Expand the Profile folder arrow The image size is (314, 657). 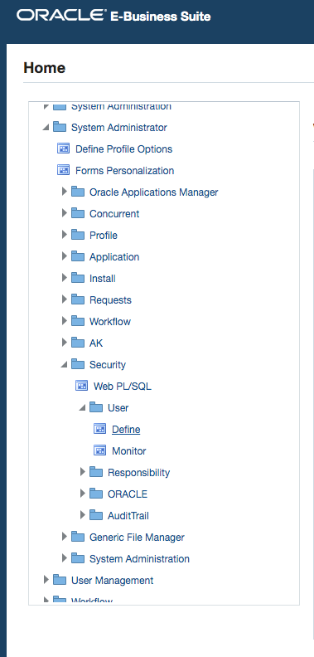(64, 235)
